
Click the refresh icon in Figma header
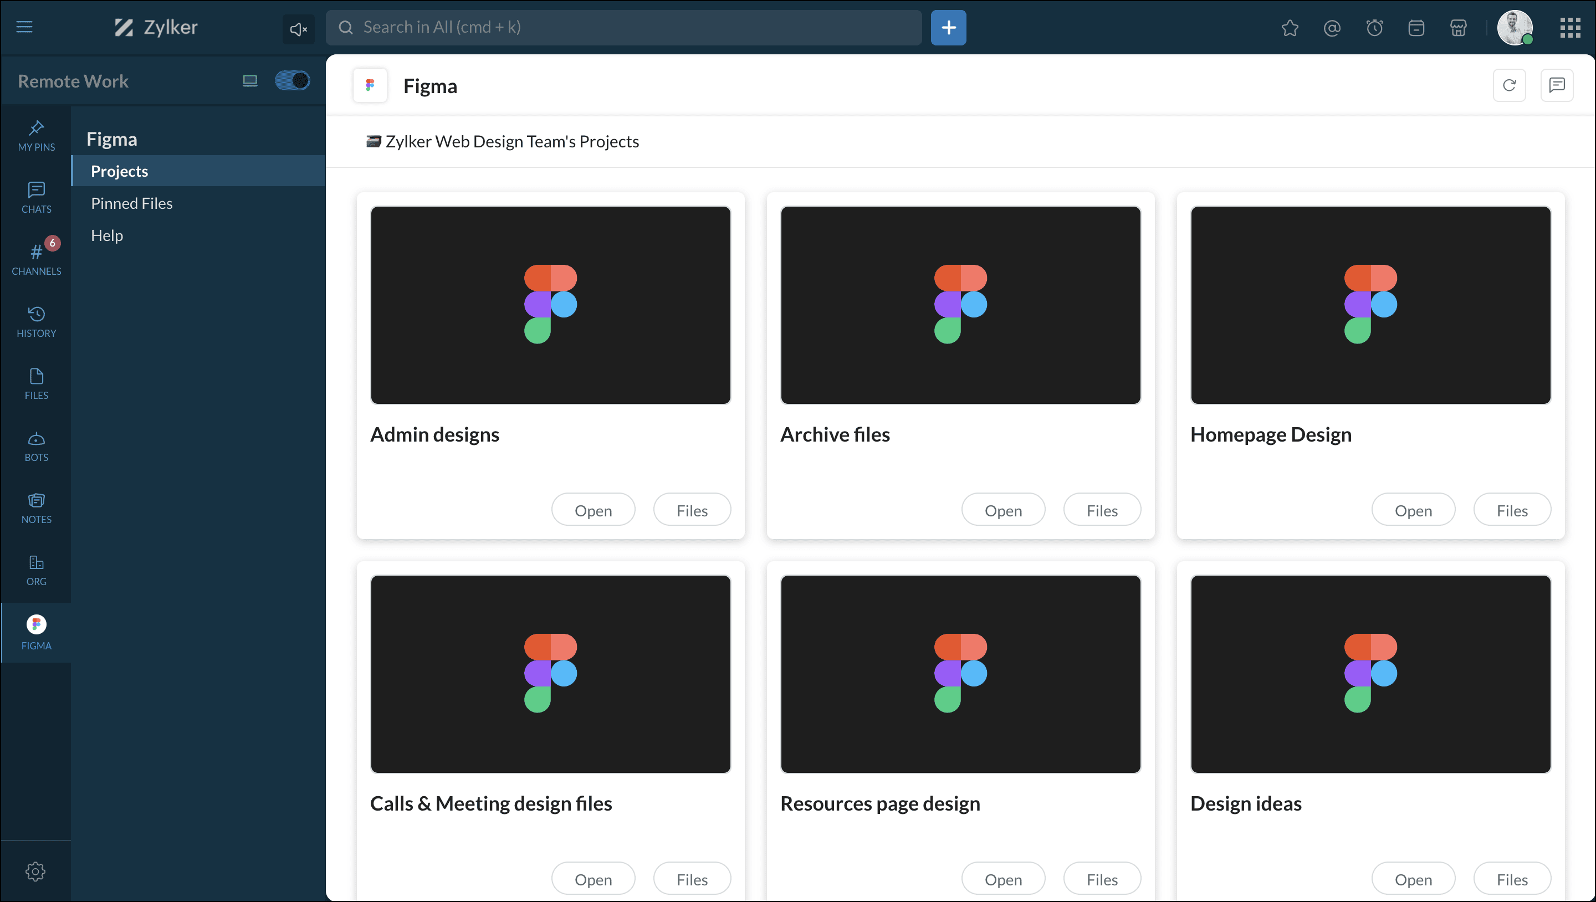1508,85
